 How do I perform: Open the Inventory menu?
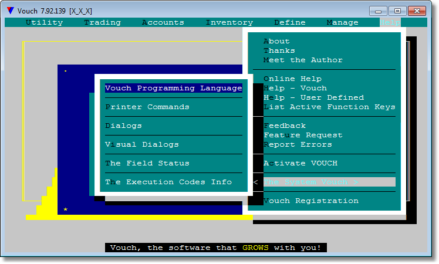pos(229,22)
